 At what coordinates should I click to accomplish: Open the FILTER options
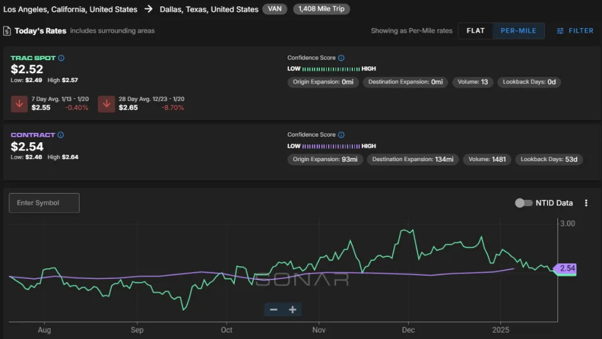(575, 31)
